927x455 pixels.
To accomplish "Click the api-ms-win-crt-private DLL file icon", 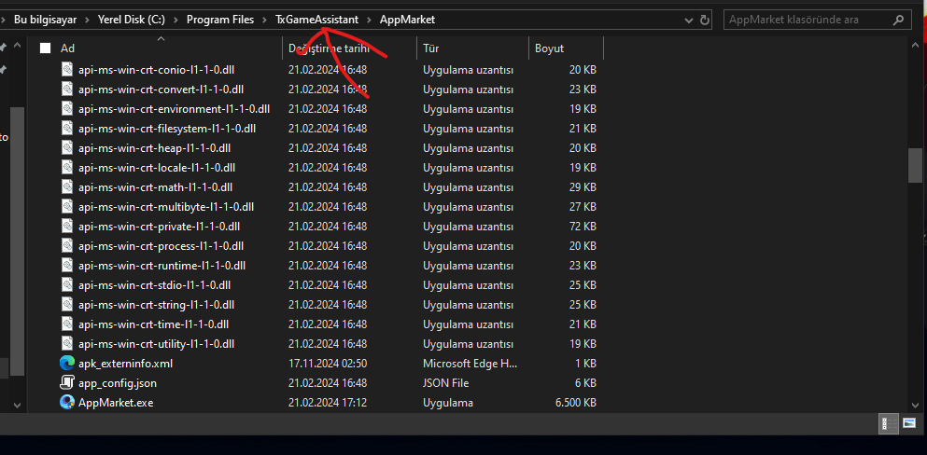I will 67,226.
